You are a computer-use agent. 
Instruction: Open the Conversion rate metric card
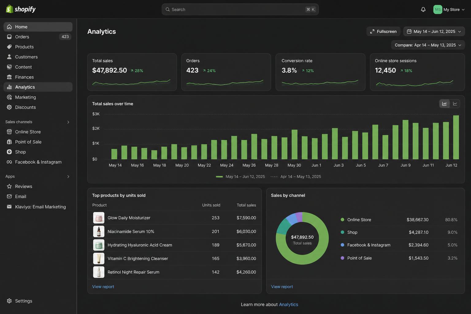(320, 72)
